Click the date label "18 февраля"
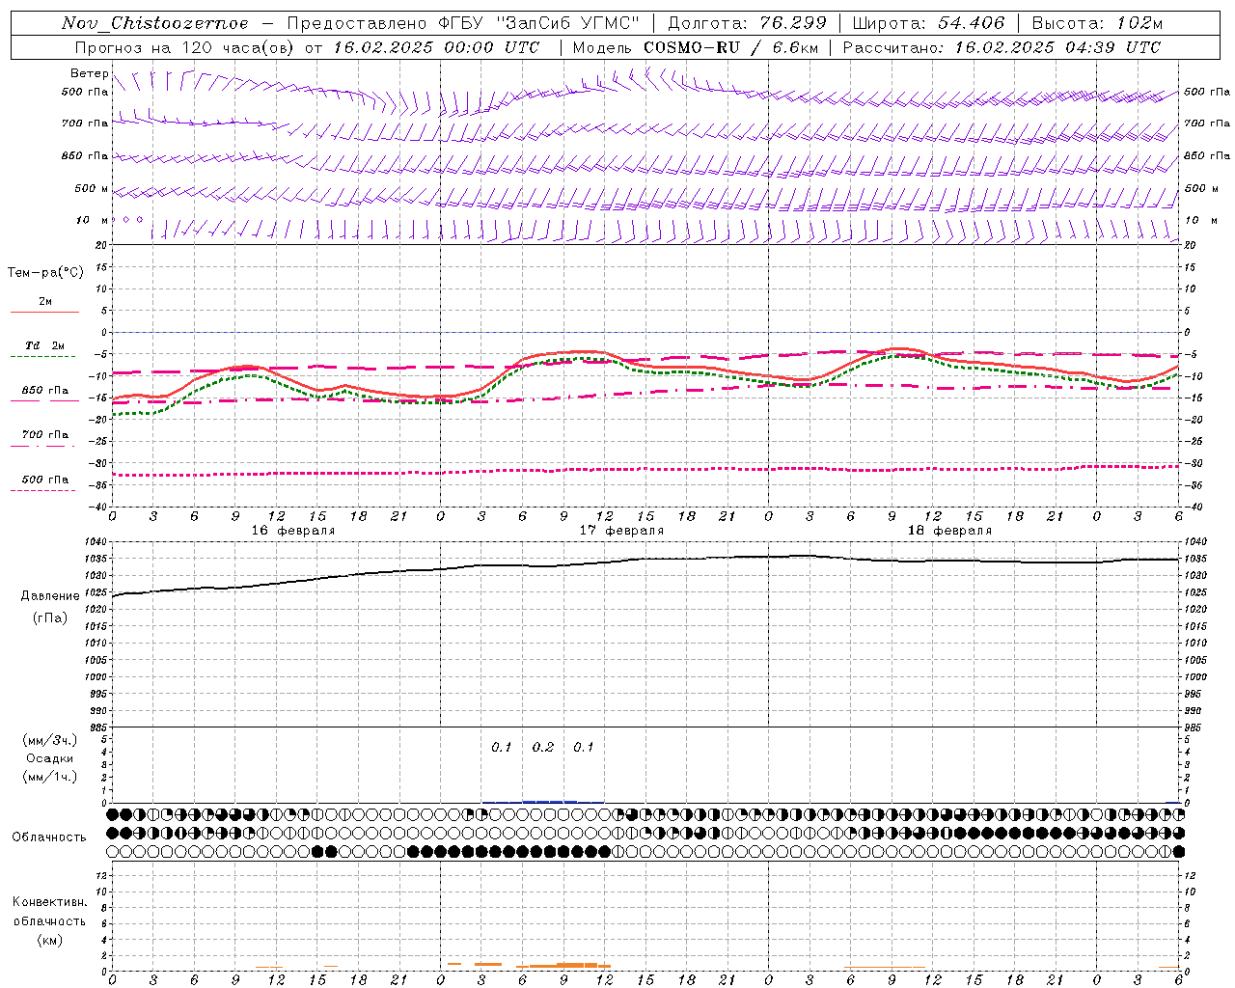 [949, 531]
